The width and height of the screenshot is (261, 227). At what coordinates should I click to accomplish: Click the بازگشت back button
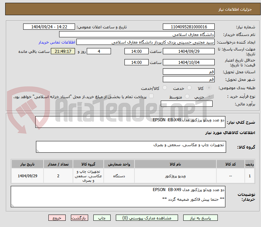pyautogui.click(x=80, y=218)
